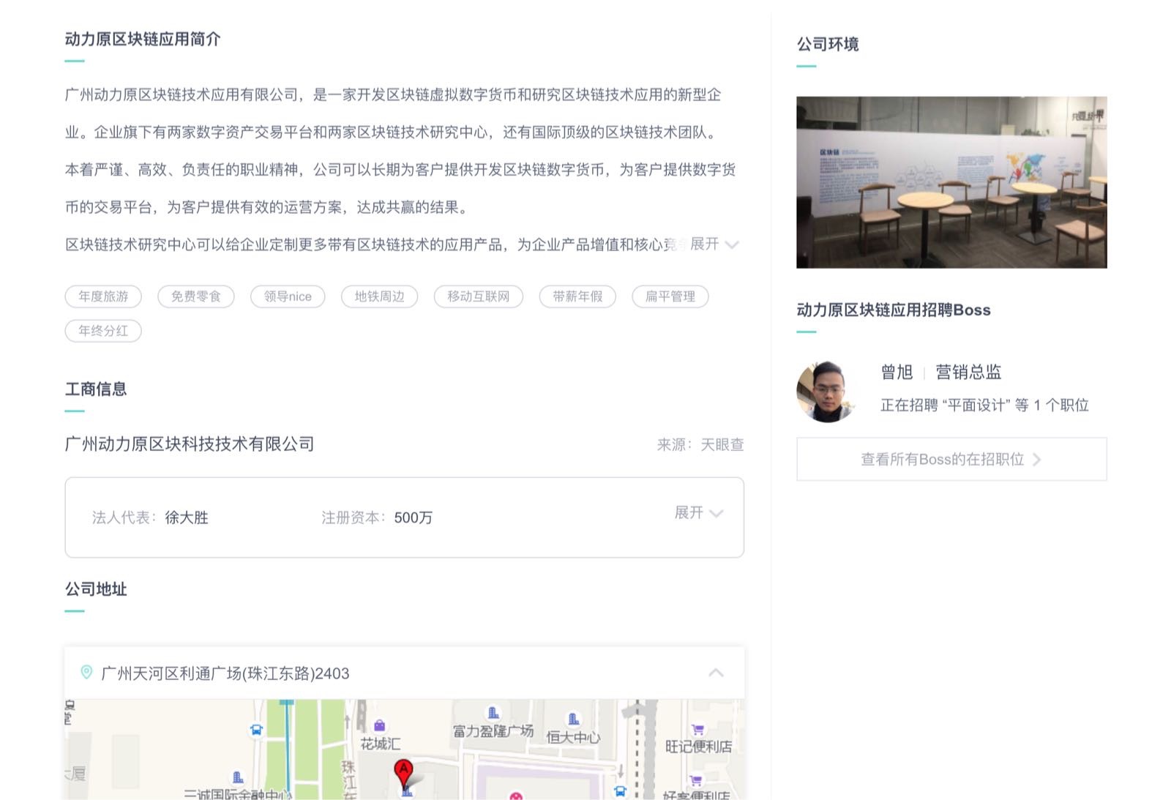Select the 年度旅游 benefit tag

(x=103, y=296)
